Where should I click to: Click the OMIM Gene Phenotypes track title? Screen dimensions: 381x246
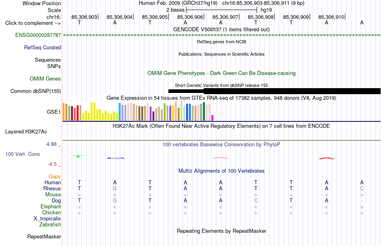point(221,73)
